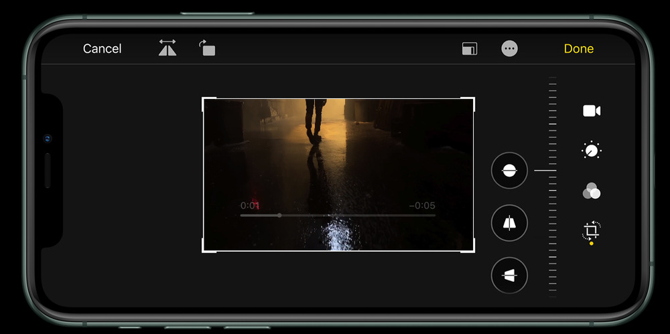
Task: Flip the video horizontally with the mirror icon
Action: pyautogui.click(x=167, y=48)
